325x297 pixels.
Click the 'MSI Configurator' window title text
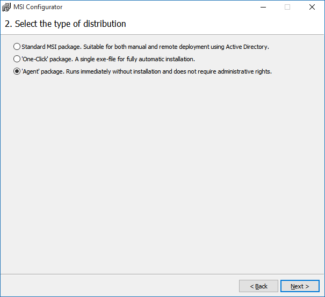click(38, 7)
